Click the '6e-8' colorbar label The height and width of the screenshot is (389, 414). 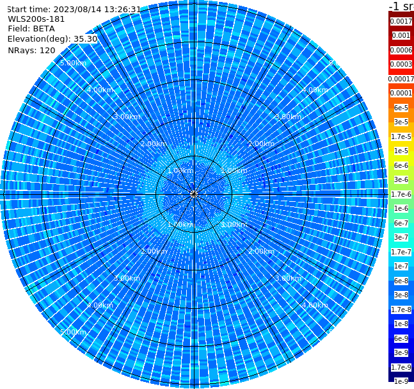(x=401, y=281)
